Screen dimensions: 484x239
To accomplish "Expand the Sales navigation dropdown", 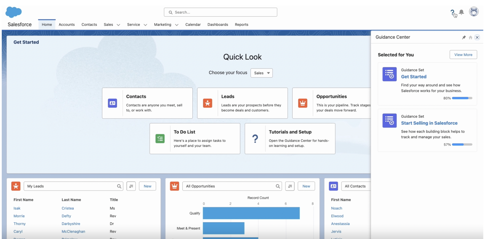I will coord(118,25).
